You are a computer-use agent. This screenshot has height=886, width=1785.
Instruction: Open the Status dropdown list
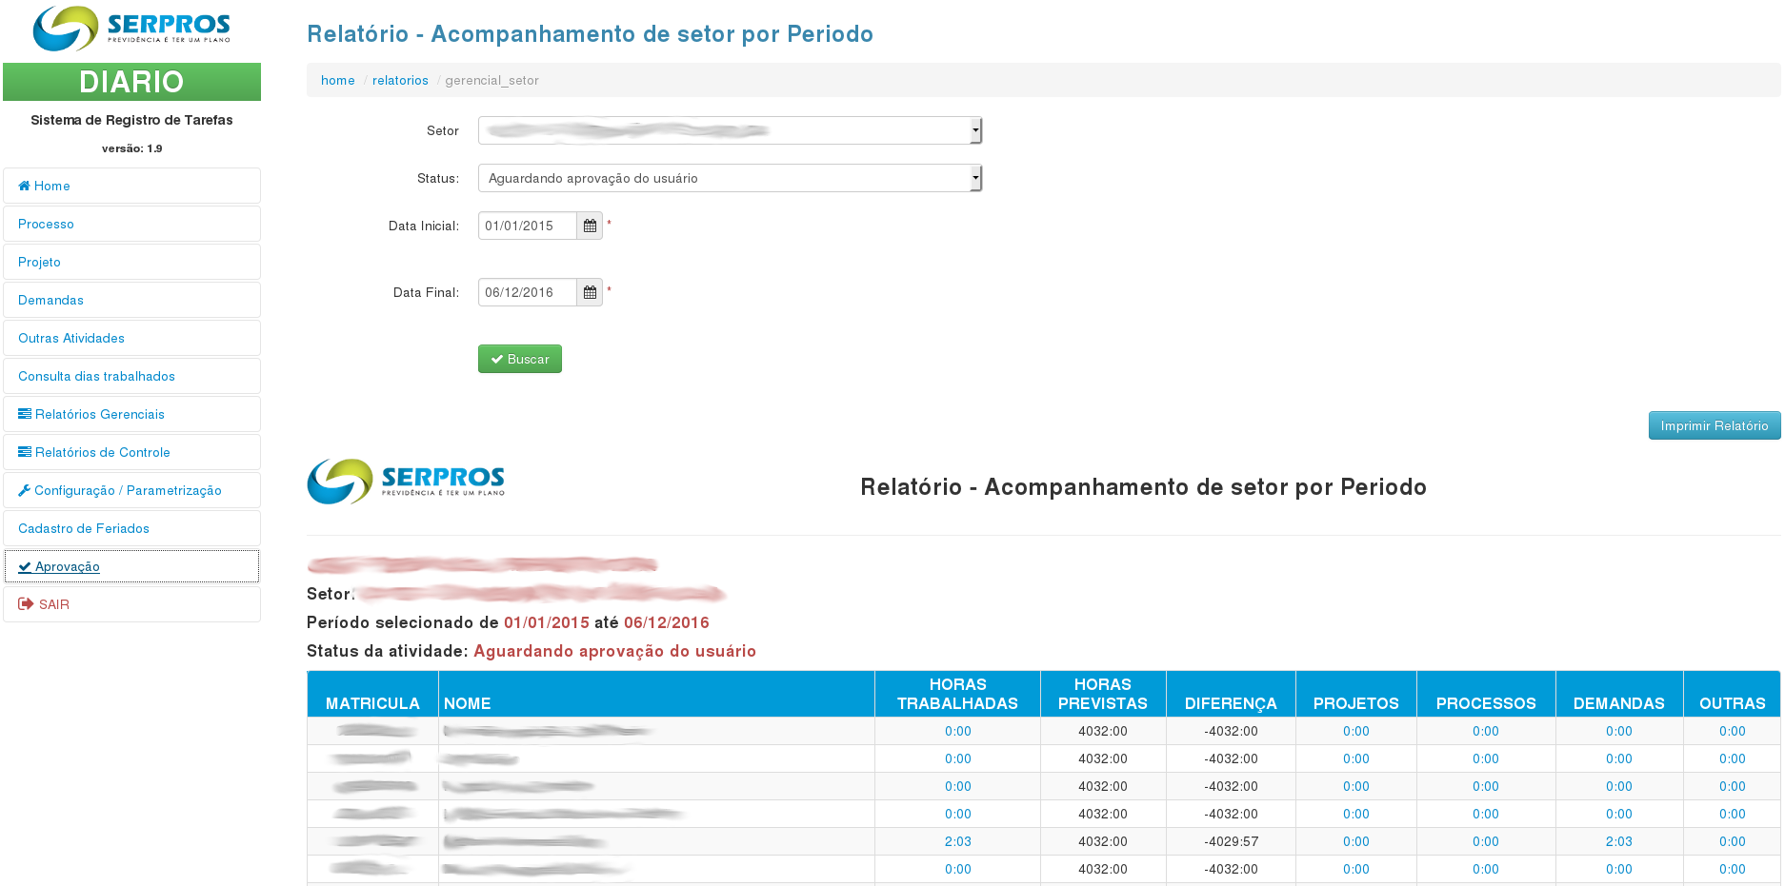pyautogui.click(x=730, y=178)
